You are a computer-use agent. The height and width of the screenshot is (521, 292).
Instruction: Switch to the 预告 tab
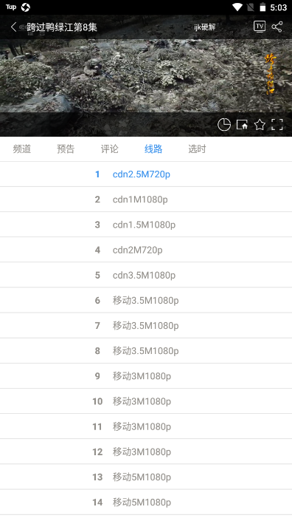(x=66, y=149)
